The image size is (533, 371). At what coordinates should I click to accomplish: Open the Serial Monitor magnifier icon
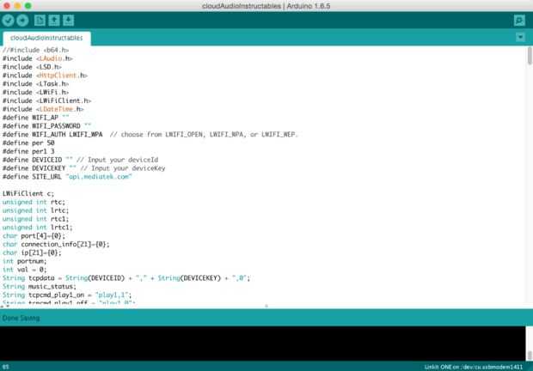point(519,21)
